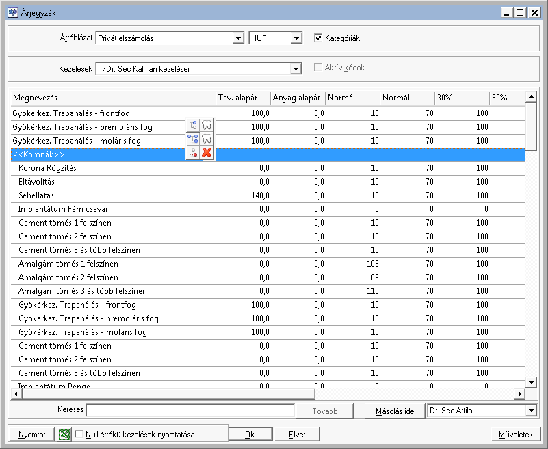548x449 pixels.
Task: Click the 108 value in the Normál column
Action: click(373, 264)
